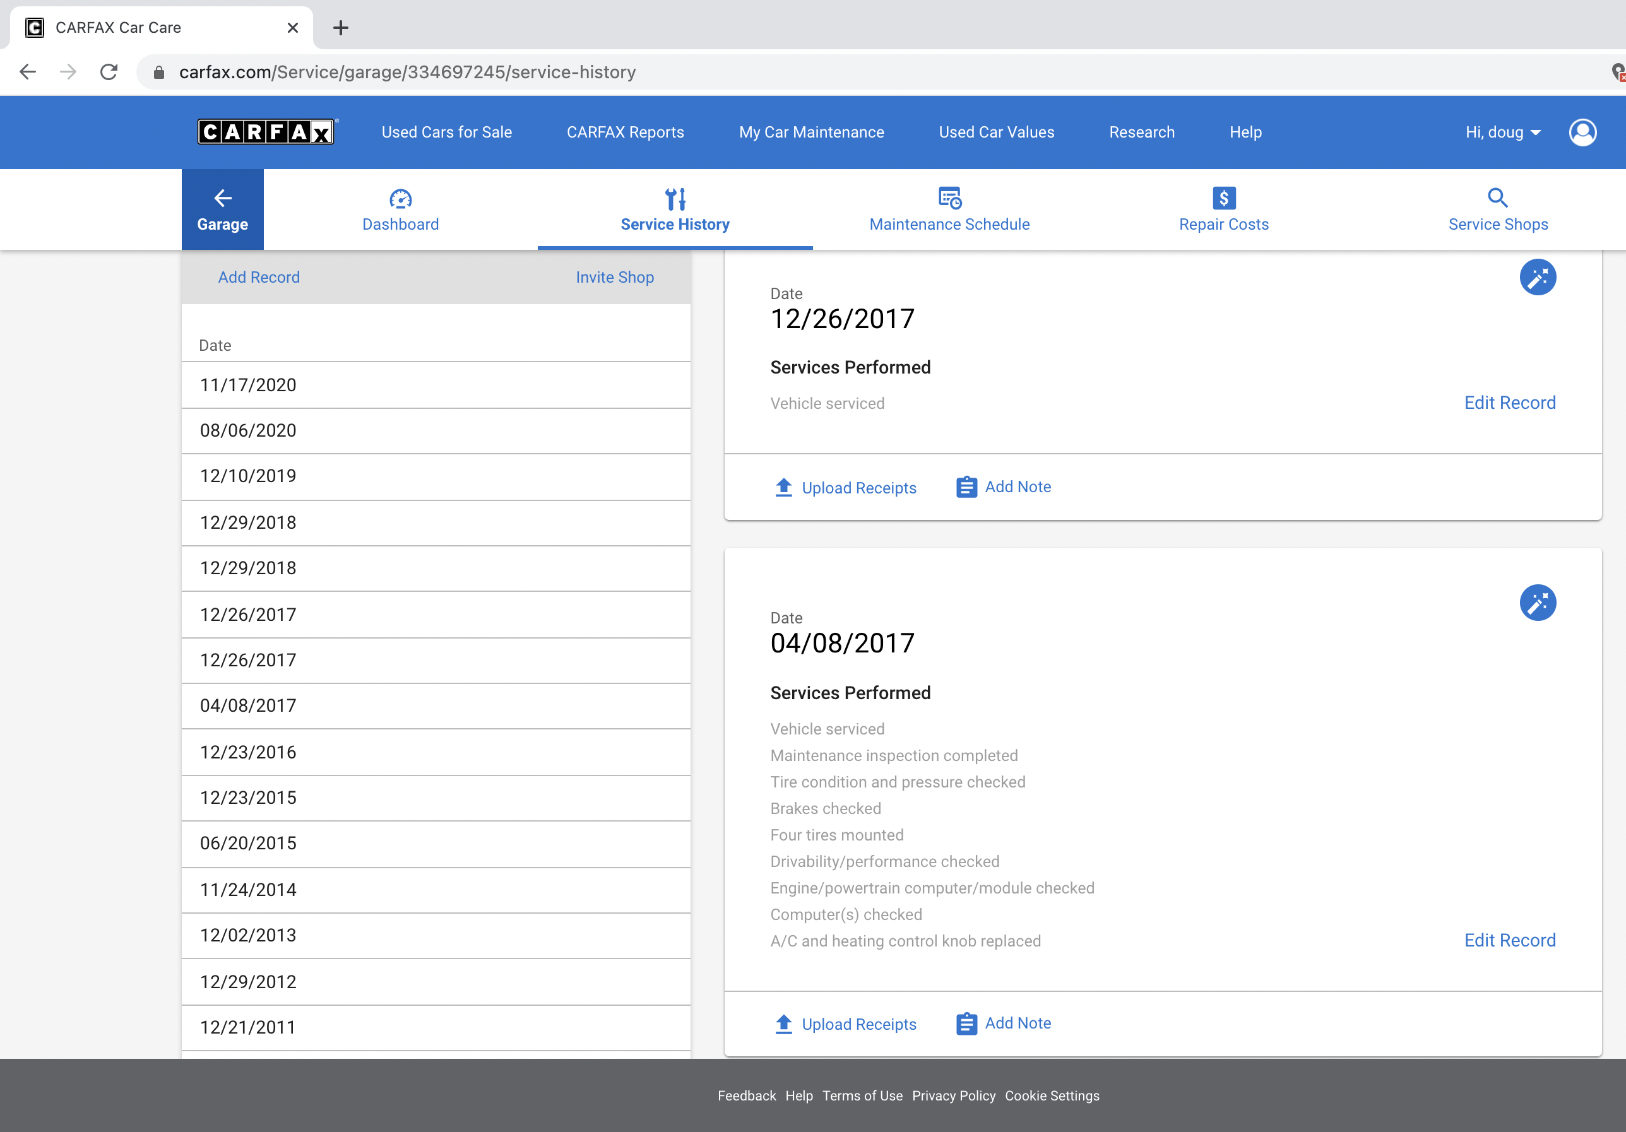Screen dimensions: 1626x1132
Task: Select the 12/02/2013 date row
Action: pos(436,936)
